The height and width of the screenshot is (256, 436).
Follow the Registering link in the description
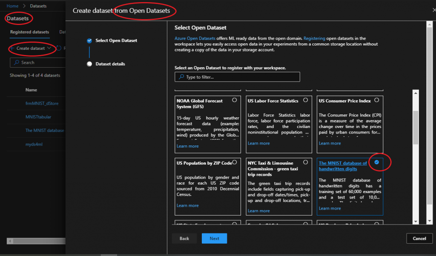point(314,38)
